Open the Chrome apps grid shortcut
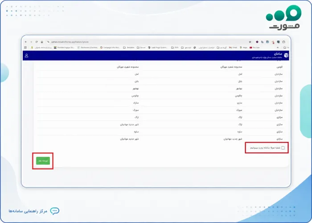Screen dimensions: 312x223 pos(25,48)
